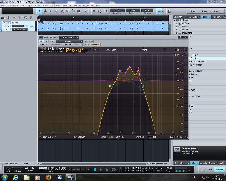Select the Eraser tool
Screen dimensions: 226x181
[x=56, y=11]
